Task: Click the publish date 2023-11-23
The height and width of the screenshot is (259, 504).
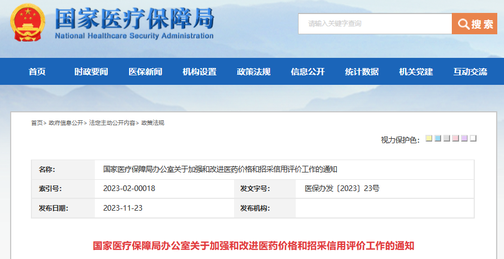Action: click(x=123, y=208)
